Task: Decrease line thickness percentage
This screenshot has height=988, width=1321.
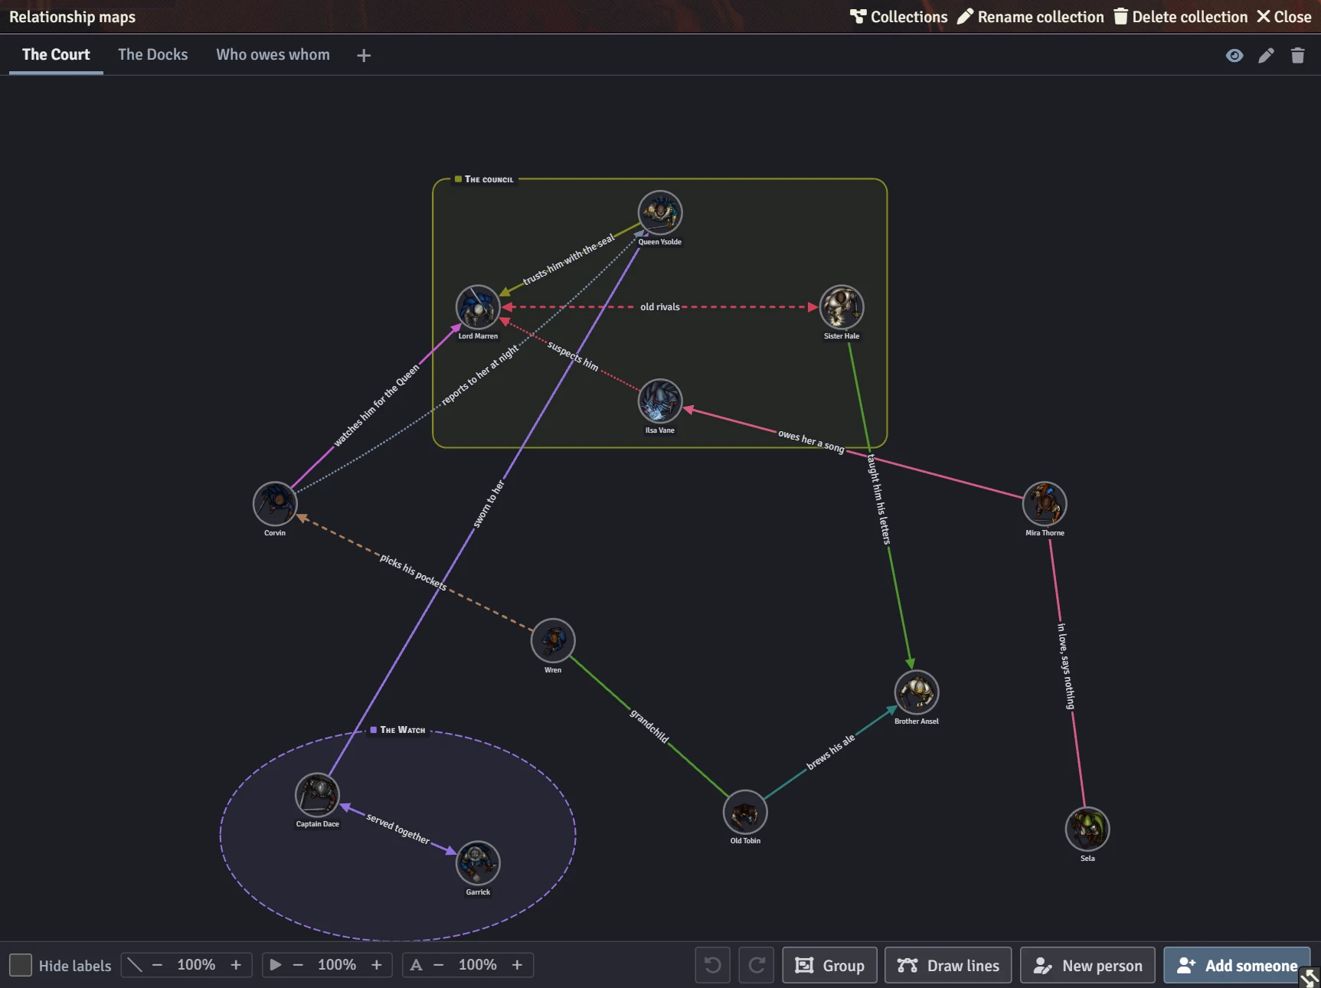Action: (x=157, y=965)
